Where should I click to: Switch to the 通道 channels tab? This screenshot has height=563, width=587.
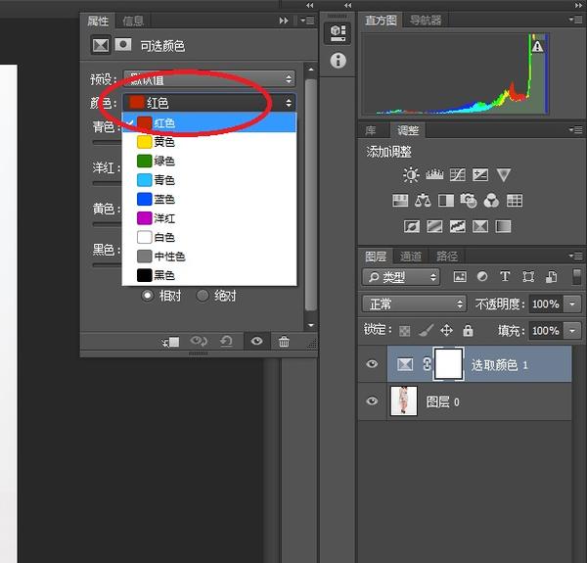coord(410,257)
